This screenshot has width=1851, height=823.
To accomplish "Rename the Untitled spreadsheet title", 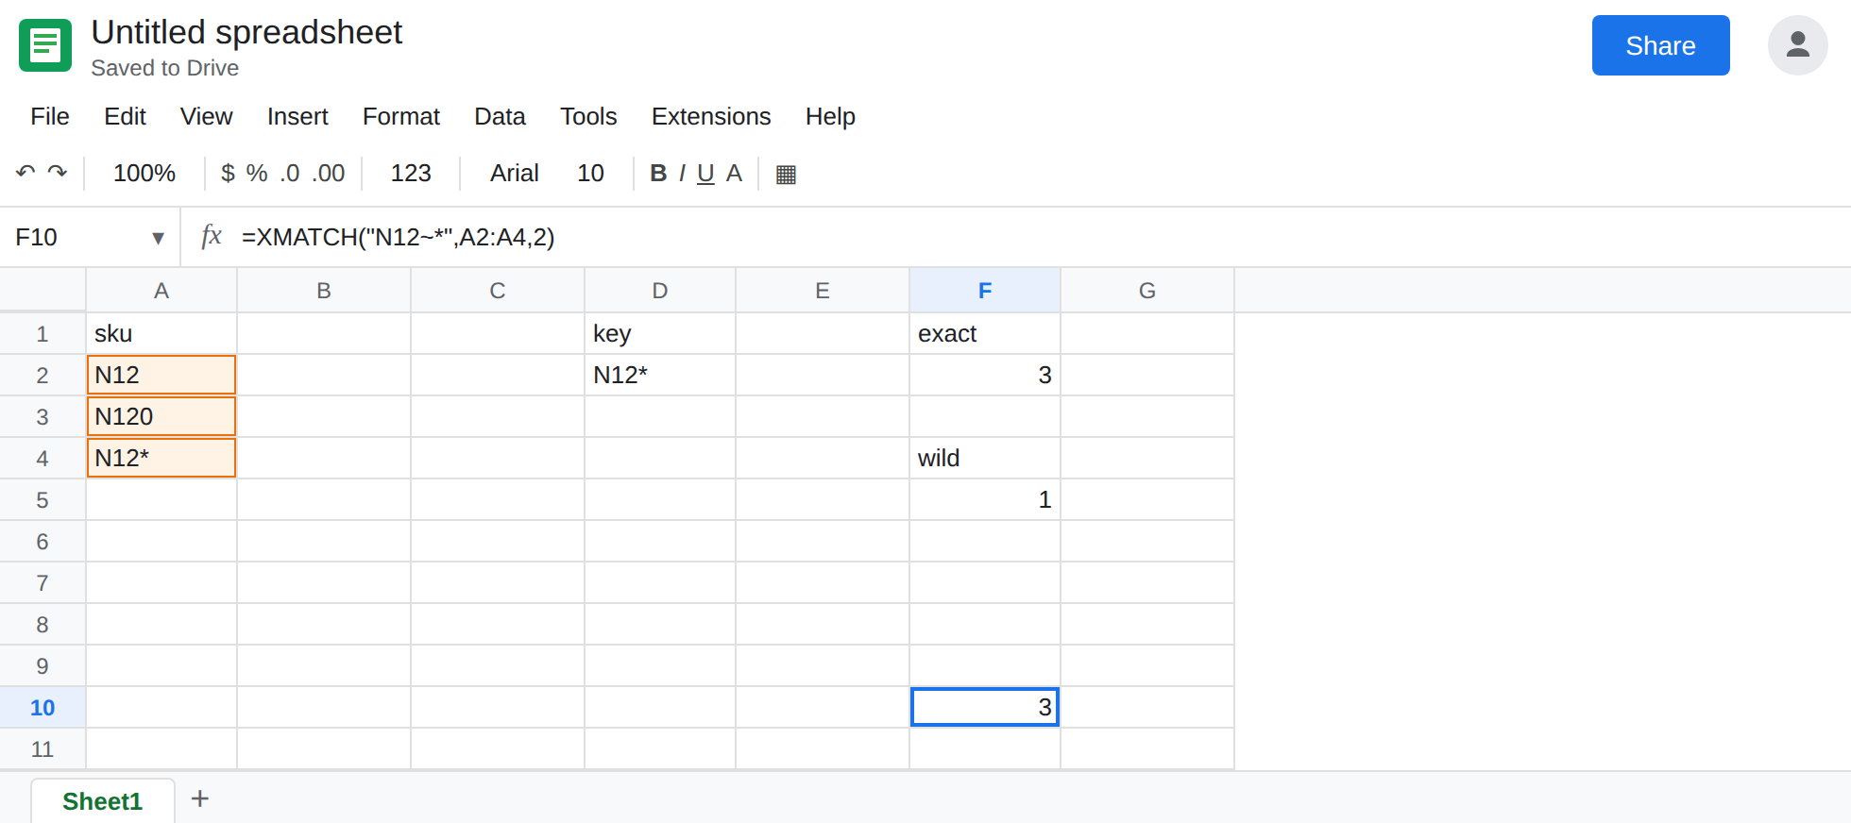I will point(246,32).
